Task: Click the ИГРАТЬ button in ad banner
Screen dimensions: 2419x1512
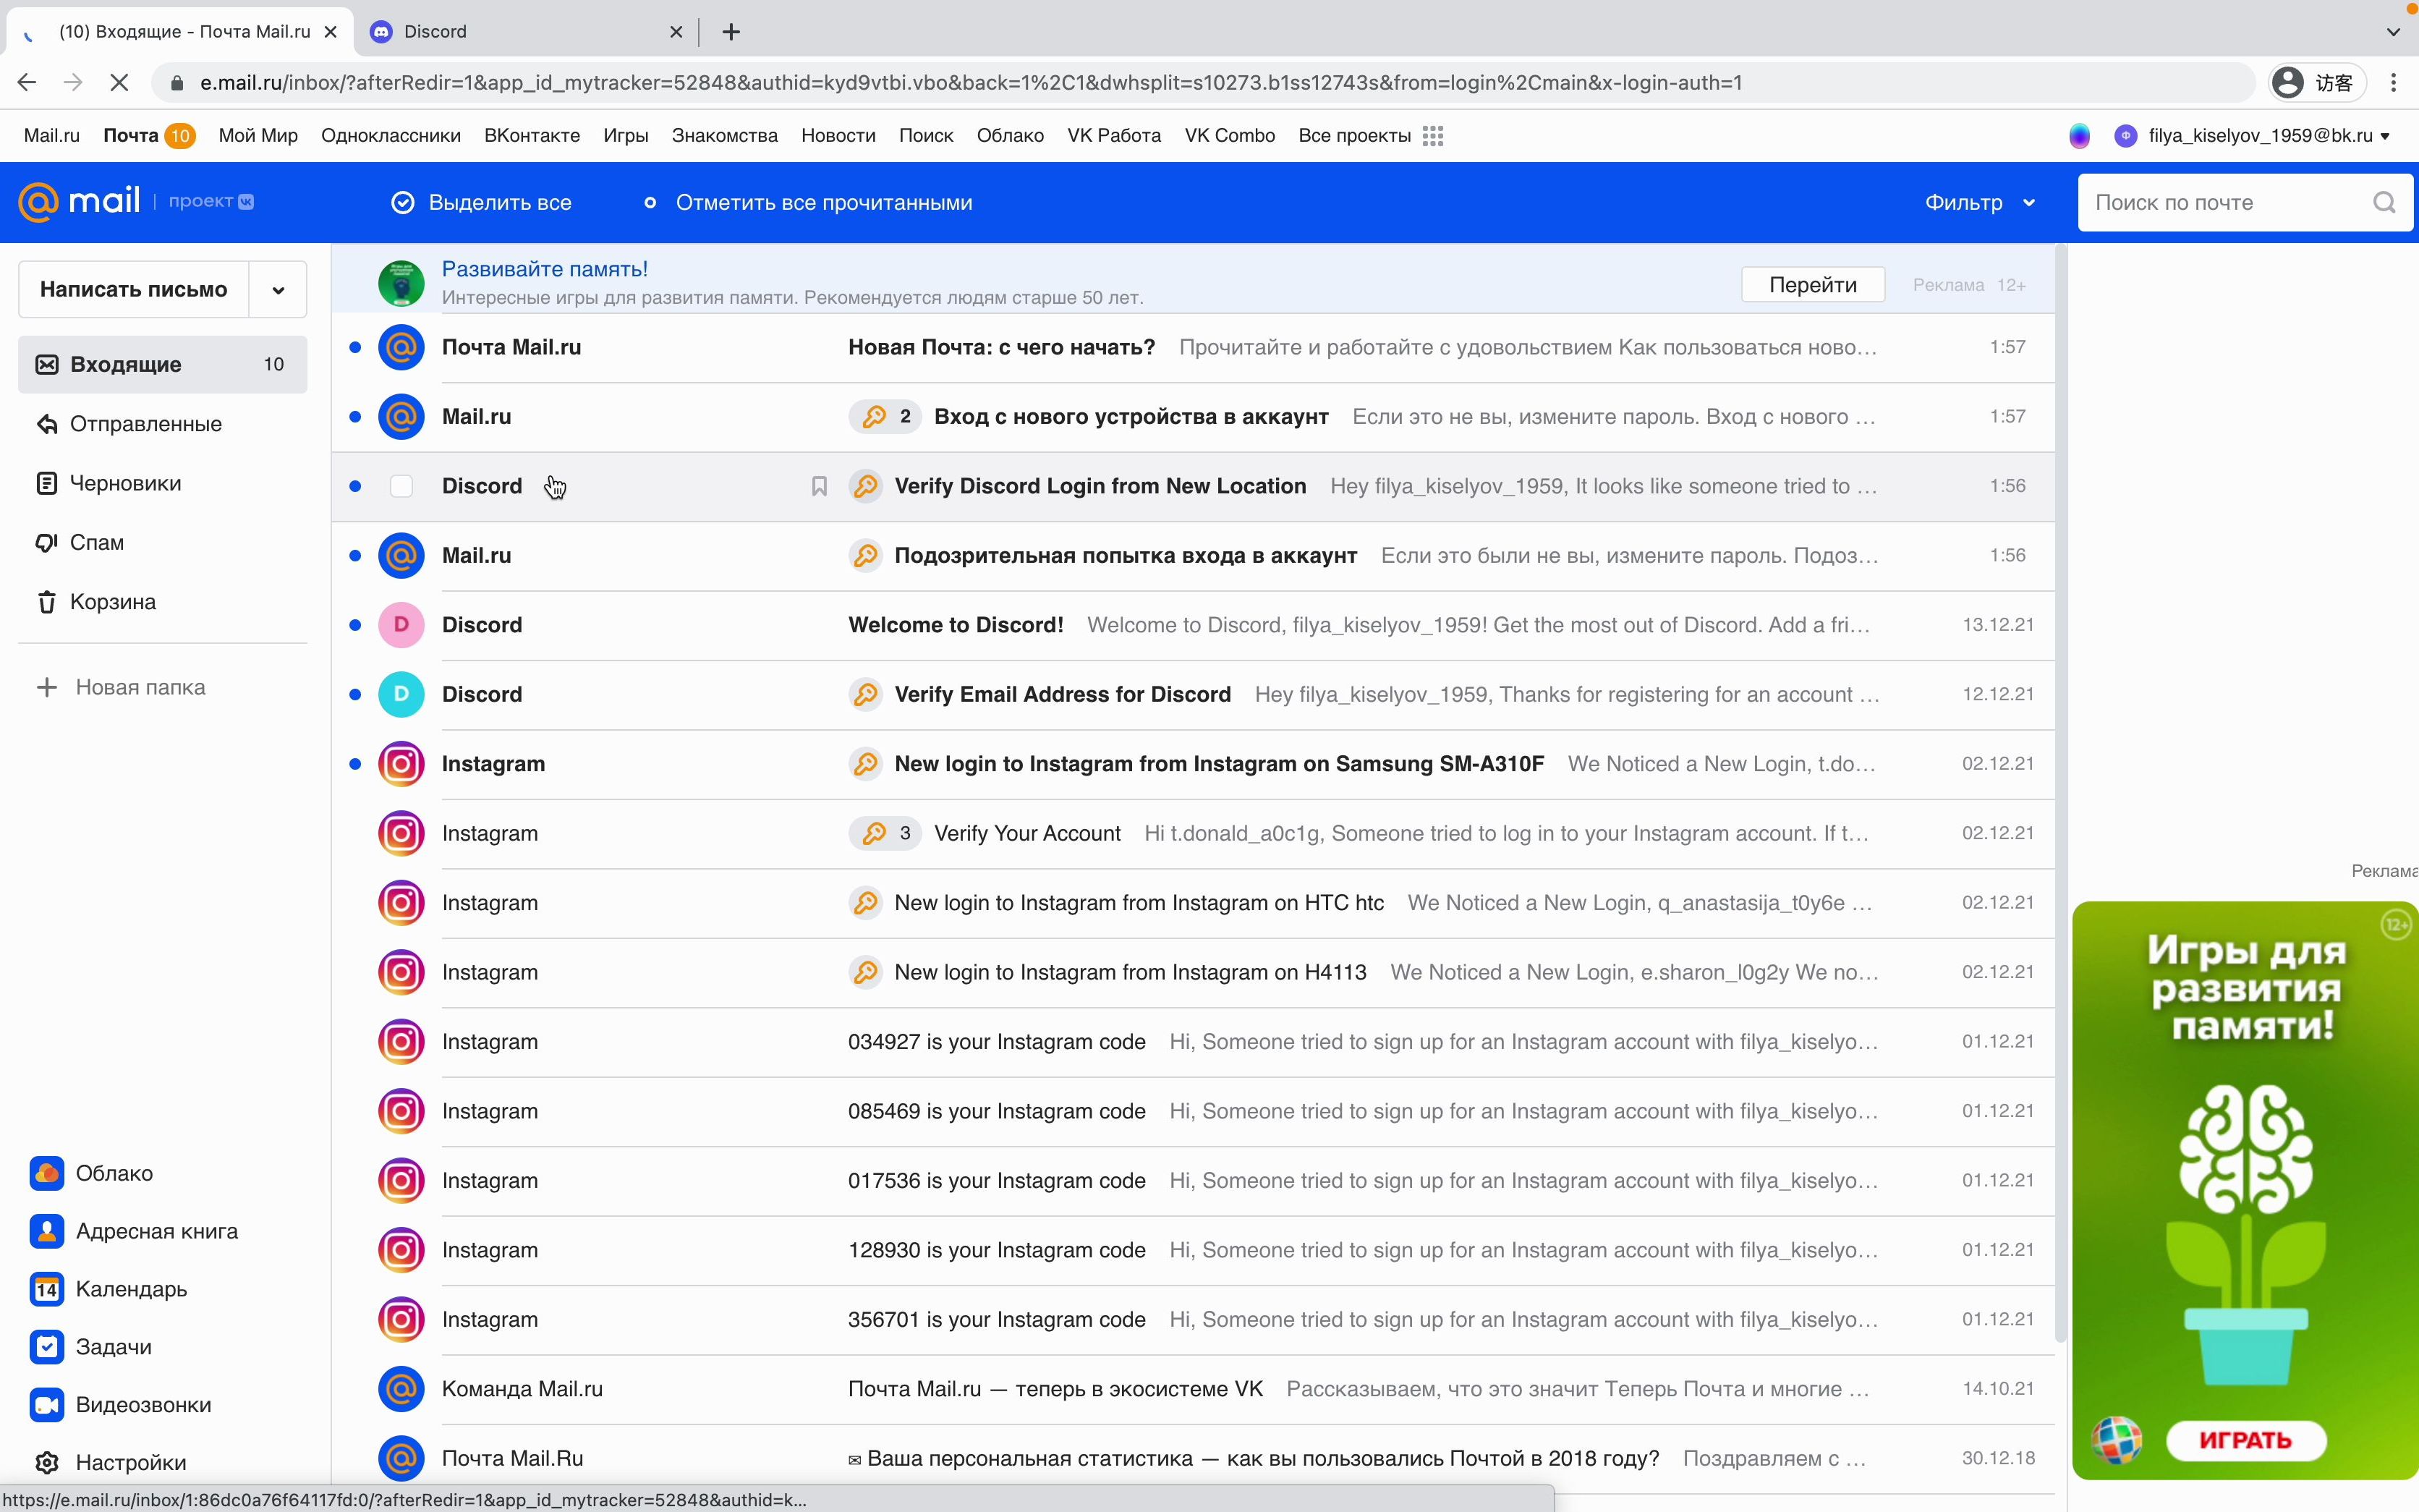Action: tap(2246, 1440)
